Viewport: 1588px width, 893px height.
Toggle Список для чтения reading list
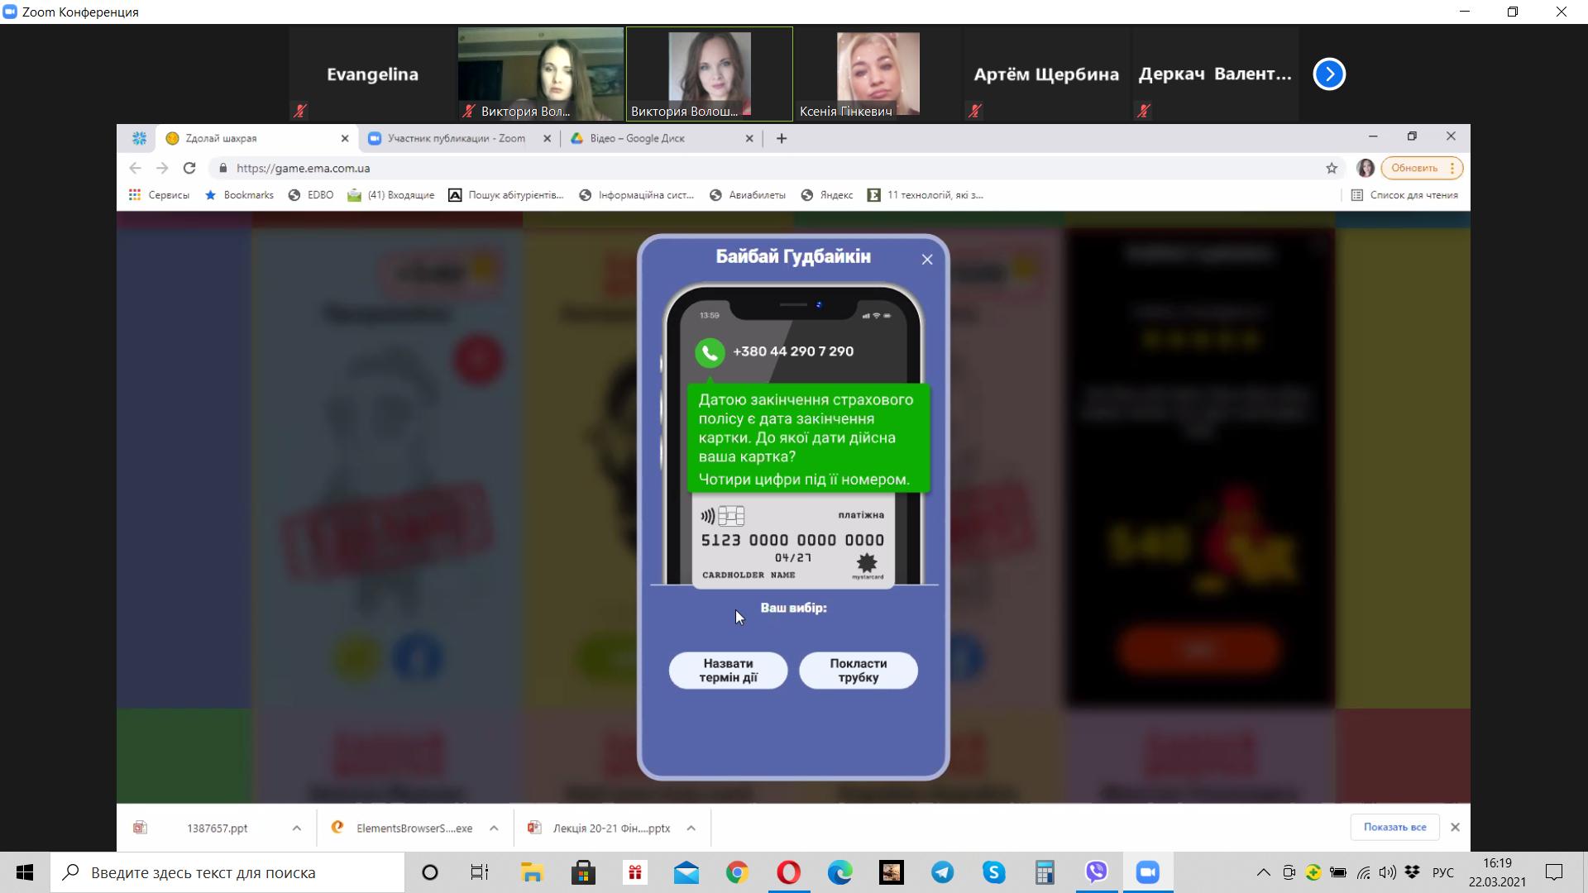coord(1404,195)
